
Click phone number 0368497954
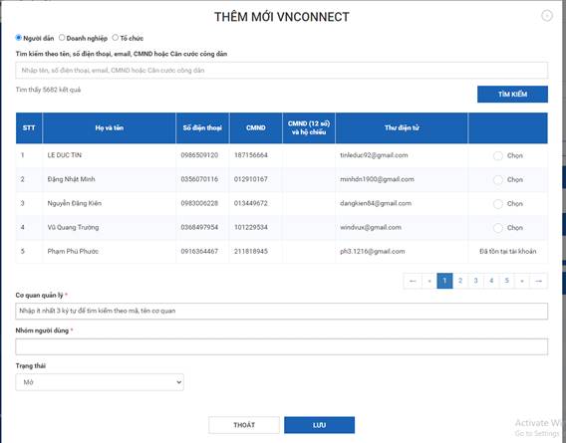[x=199, y=227]
